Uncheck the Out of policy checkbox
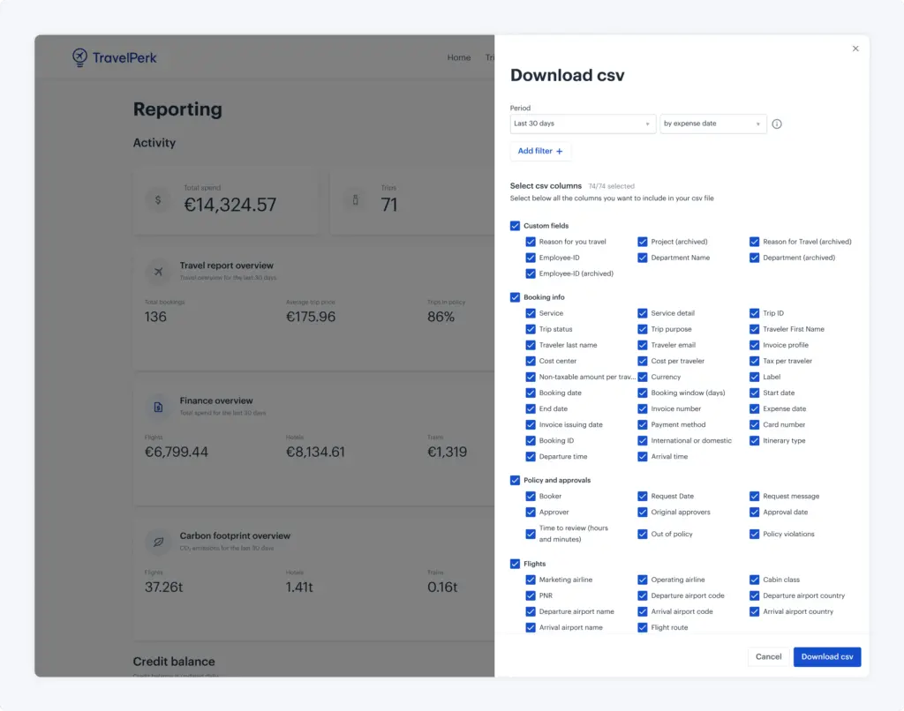The width and height of the screenshot is (904, 711). point(643,534)
